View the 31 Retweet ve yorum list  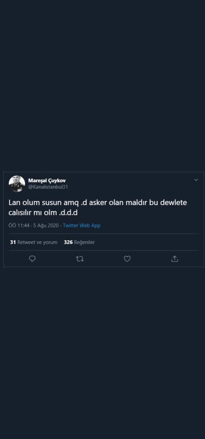tap(34, 242)
